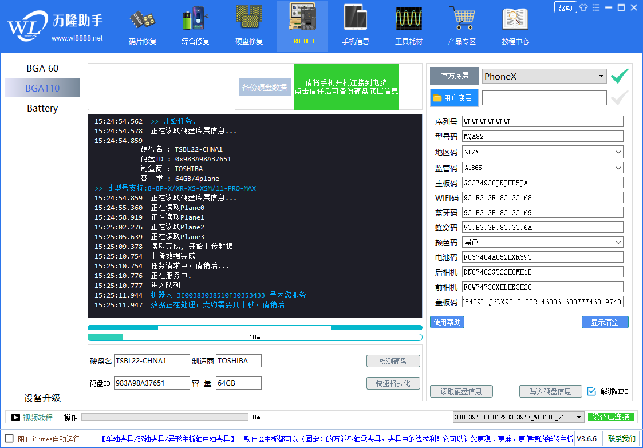
Task: Click the 设备已连接 status indicator
Action: click(610, 417)
